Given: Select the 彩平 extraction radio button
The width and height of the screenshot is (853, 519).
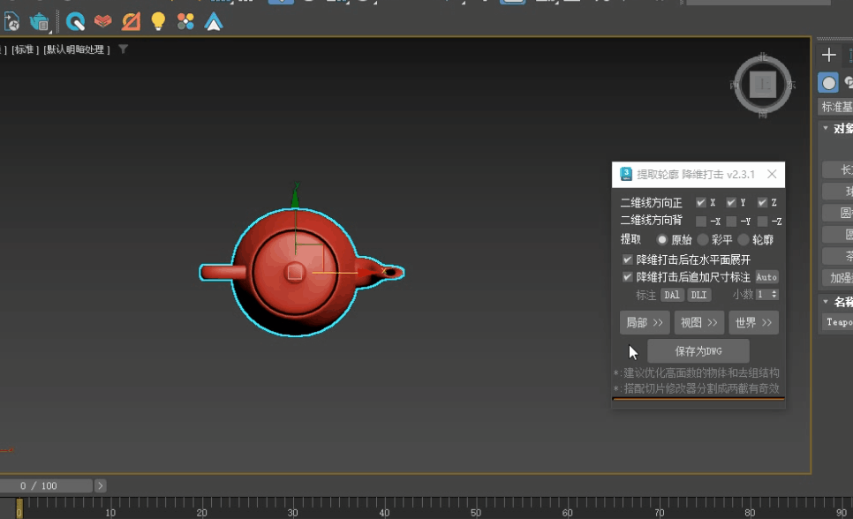Looking at the screenshot, I should pos(703,239).
